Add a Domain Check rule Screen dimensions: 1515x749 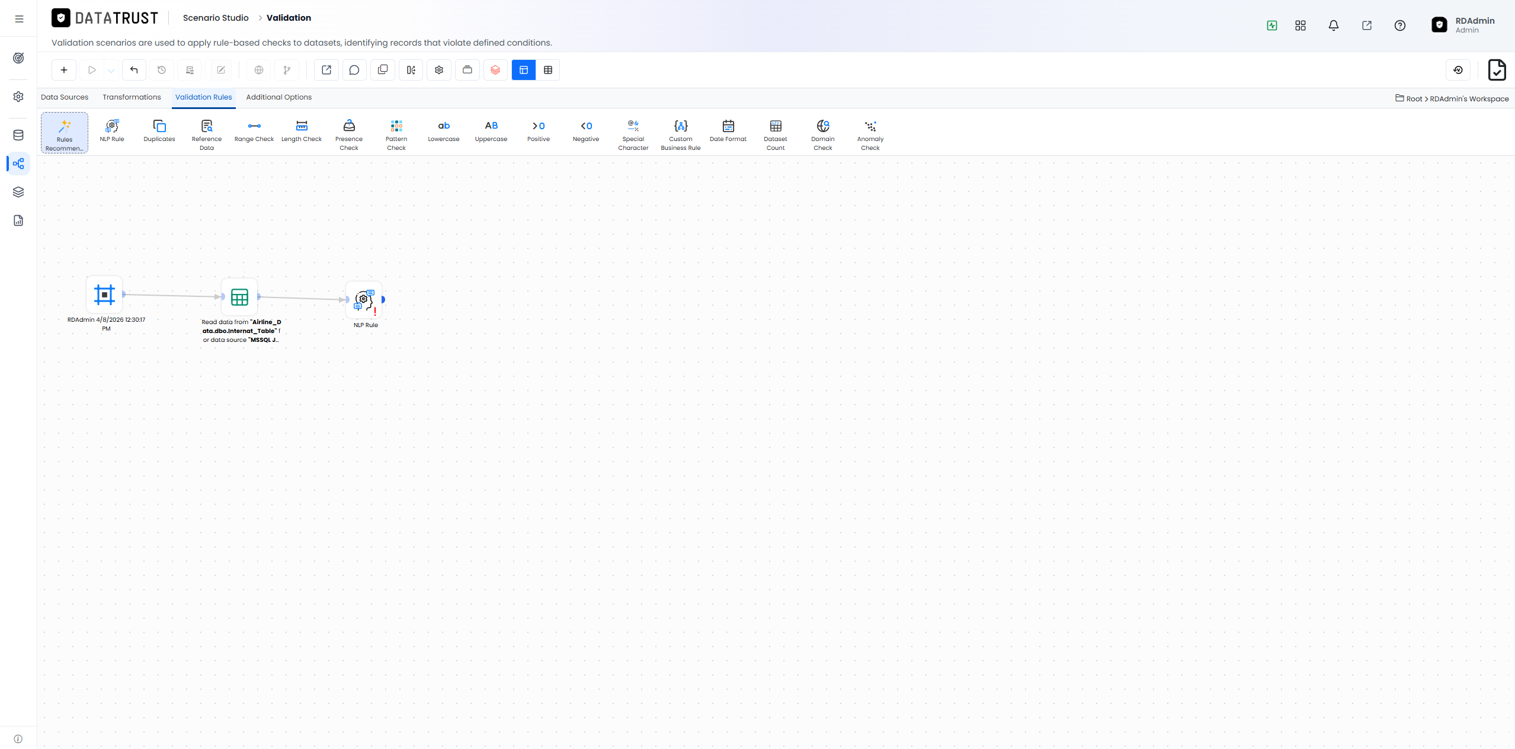pos(823,135)
